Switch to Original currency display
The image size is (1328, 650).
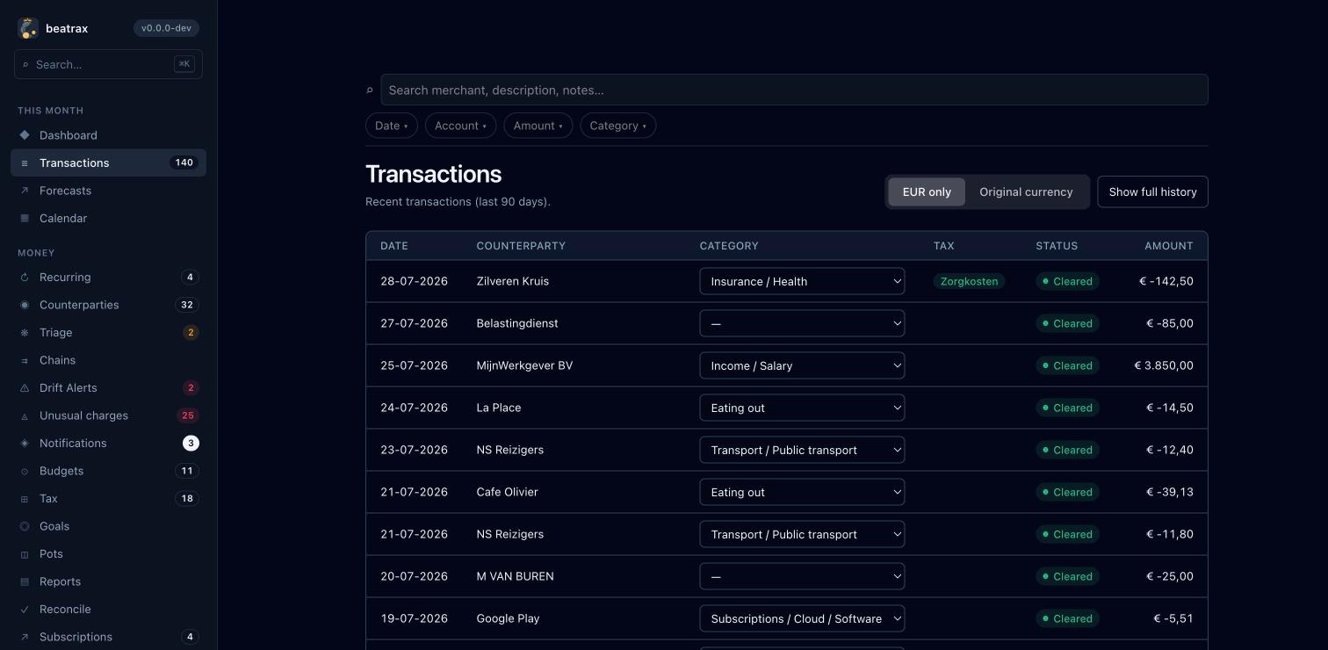[x=1026, y=191]
